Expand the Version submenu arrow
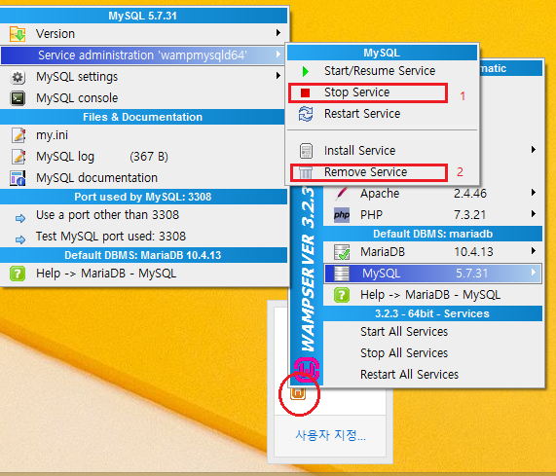Viewport: 556px width, 476px height. click(x=278, y=32)
